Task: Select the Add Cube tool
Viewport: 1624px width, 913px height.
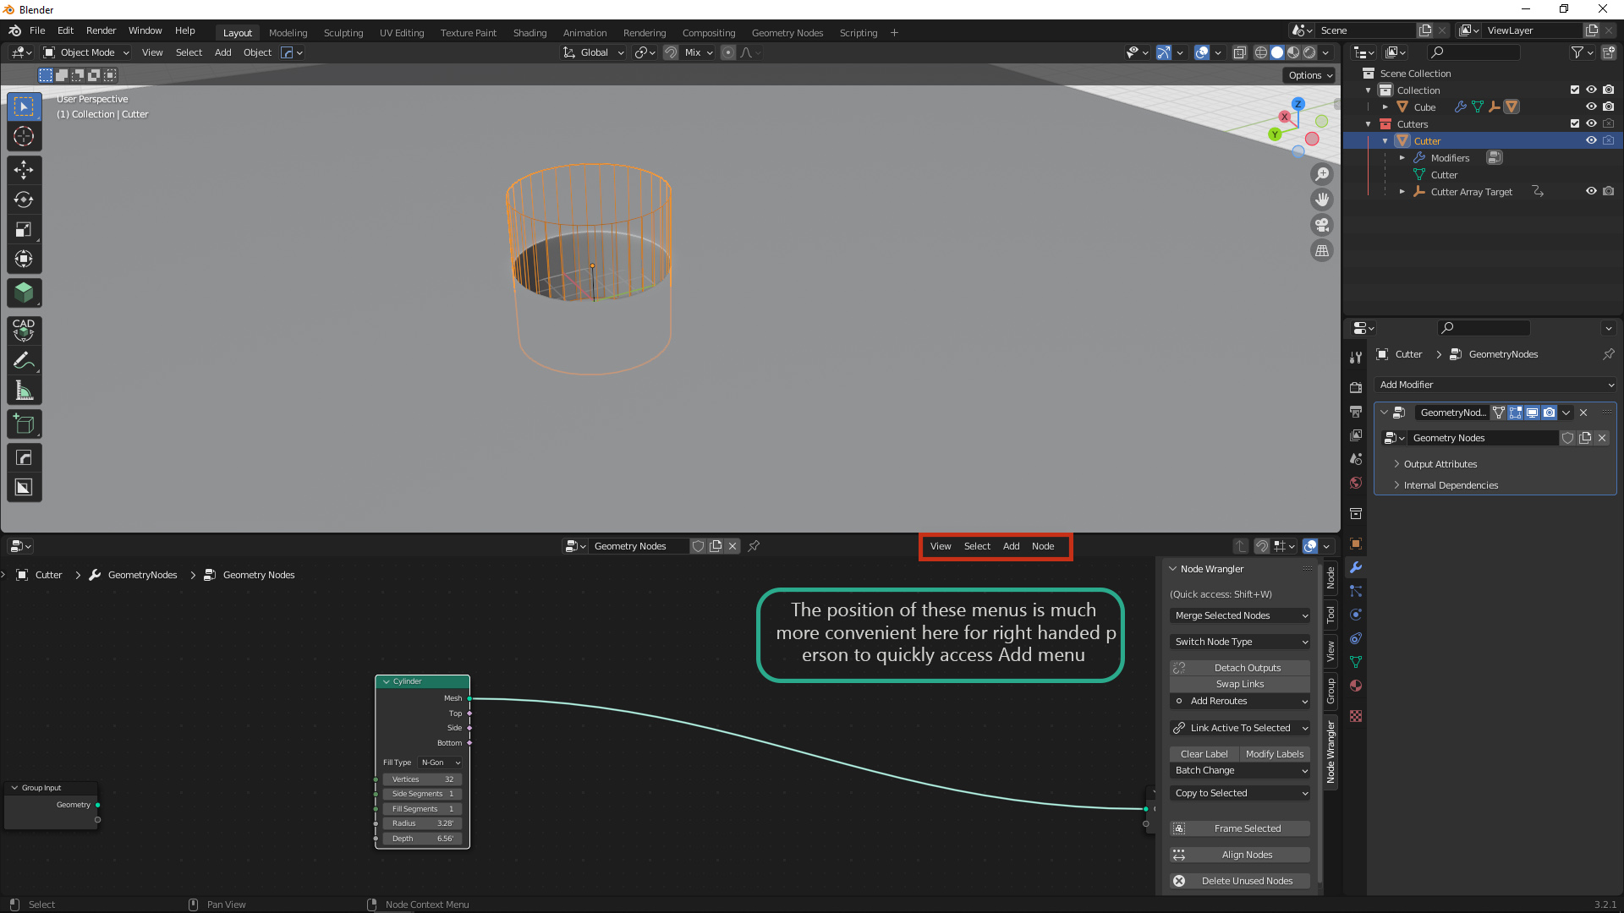Action: click(x=24, y=424)
